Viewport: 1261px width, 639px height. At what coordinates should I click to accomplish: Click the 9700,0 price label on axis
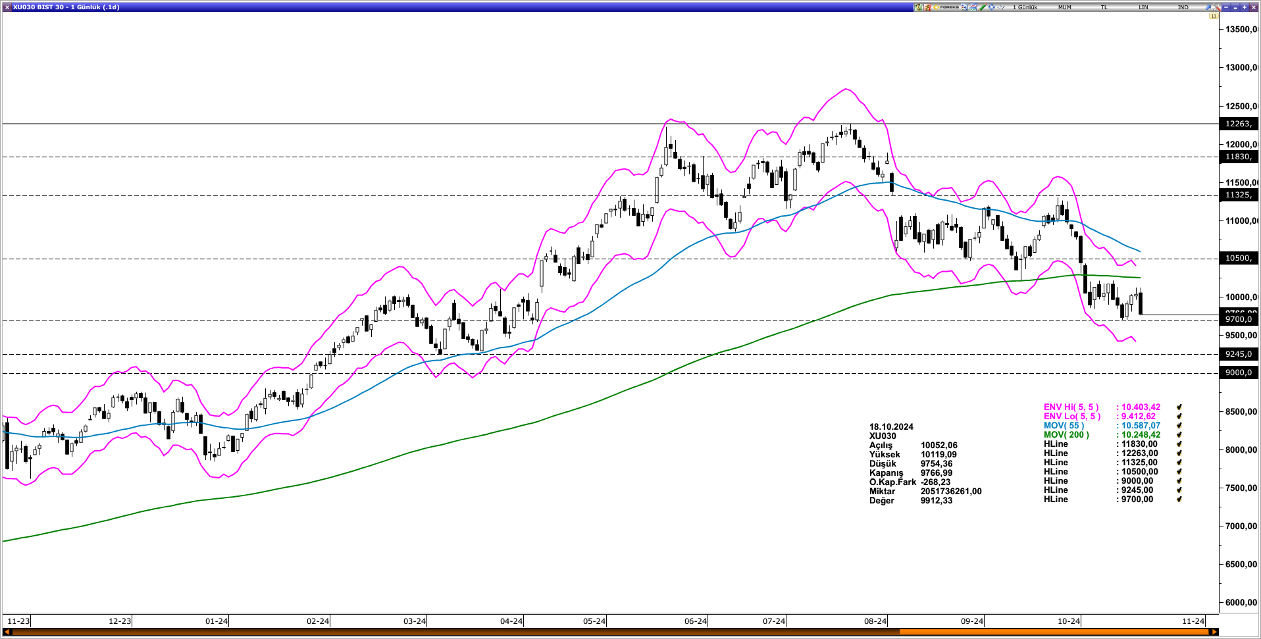[x=1239, y=319]
